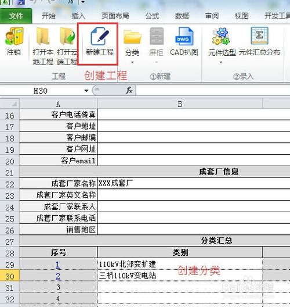This screenshot has width=290, height=307.
Task: Click the 分类 folder icon
Action: click(132, 37)
